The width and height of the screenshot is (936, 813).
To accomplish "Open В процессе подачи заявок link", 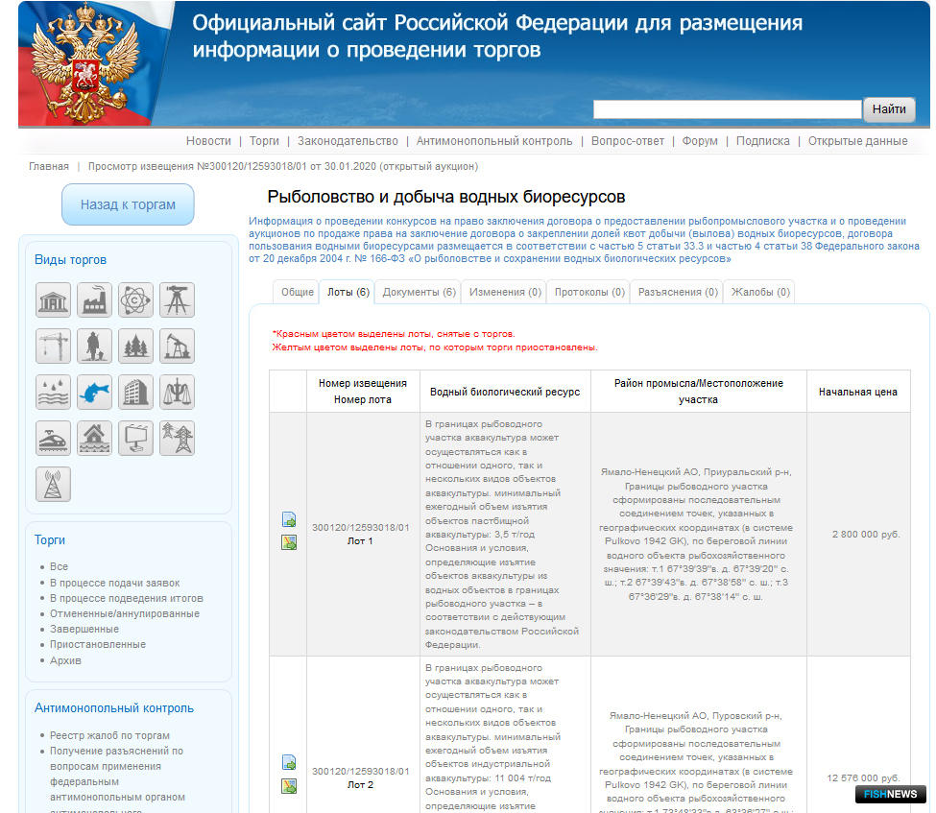I will click(x=114, y=583).
